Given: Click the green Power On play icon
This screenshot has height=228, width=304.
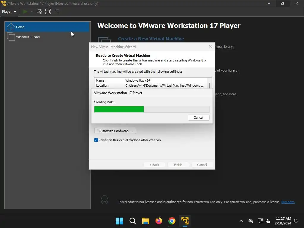Looking at the screenshot, I should (x=25, y=12).
